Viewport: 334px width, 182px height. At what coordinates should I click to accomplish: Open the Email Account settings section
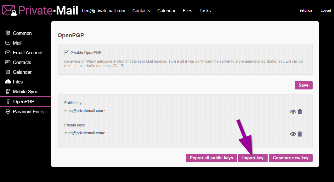[x=27, y=53]
